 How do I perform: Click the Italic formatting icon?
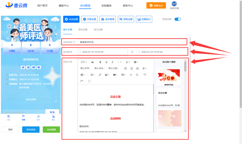(112, 62)
